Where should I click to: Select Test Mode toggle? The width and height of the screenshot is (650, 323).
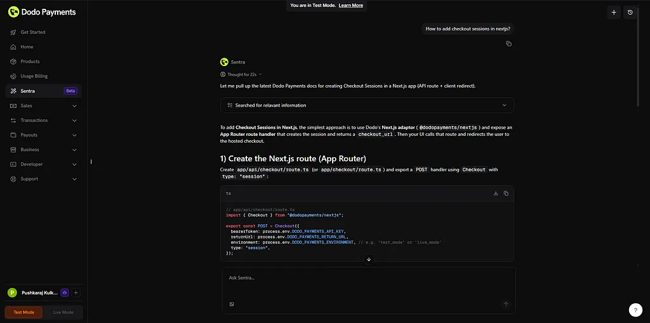coord(24,312)
